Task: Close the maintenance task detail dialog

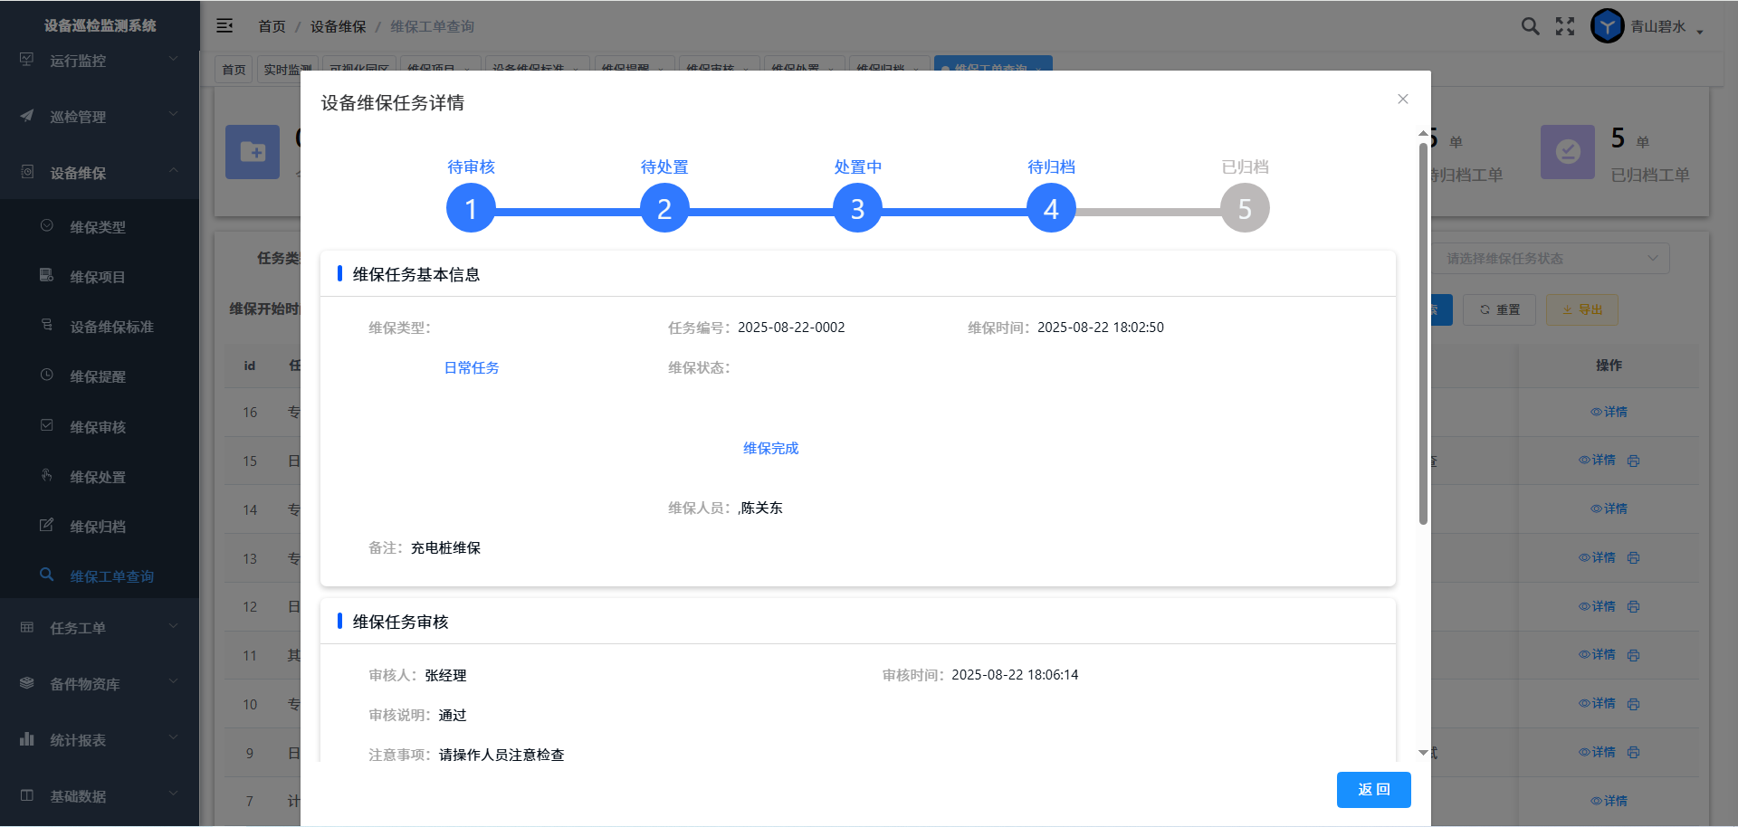Action: 1402,100
